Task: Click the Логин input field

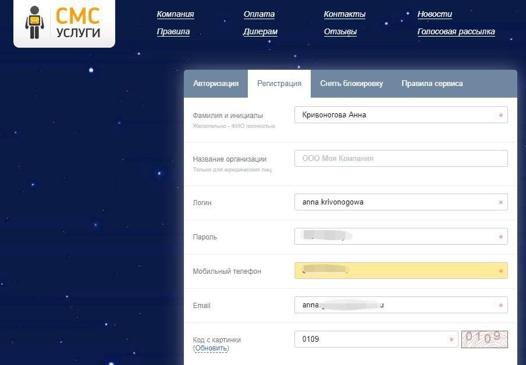Action: [396, 202]
